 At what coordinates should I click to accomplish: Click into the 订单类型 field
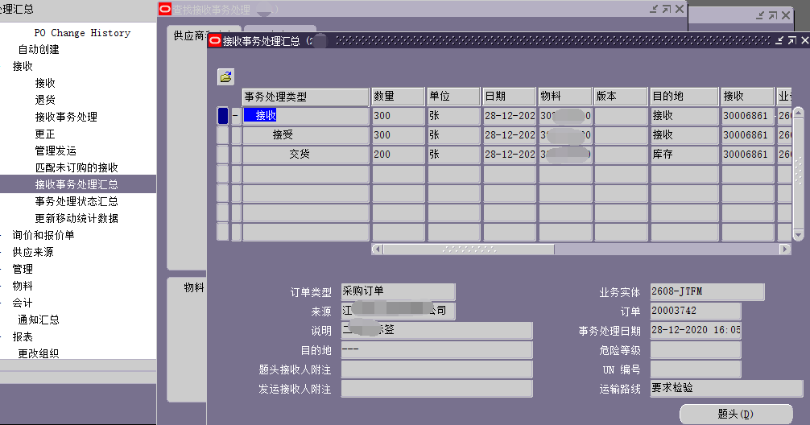pyautogui.click(x=397, y=292)
